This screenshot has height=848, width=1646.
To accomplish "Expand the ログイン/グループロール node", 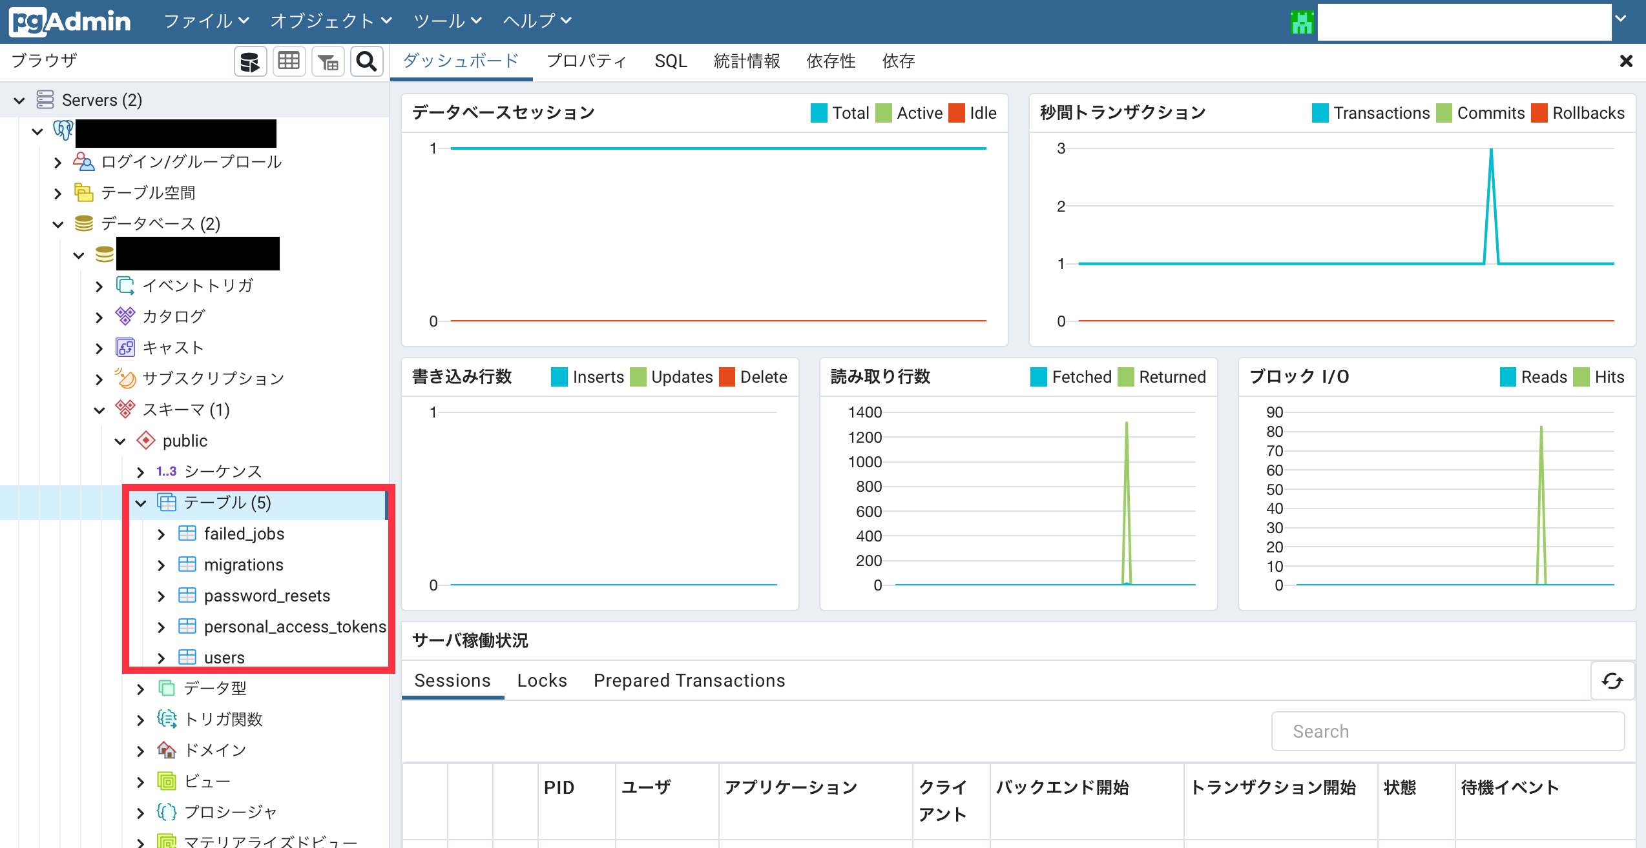I will (58, 163).
